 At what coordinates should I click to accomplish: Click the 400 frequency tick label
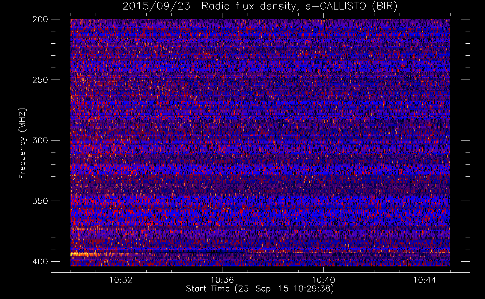click(40, 262)
